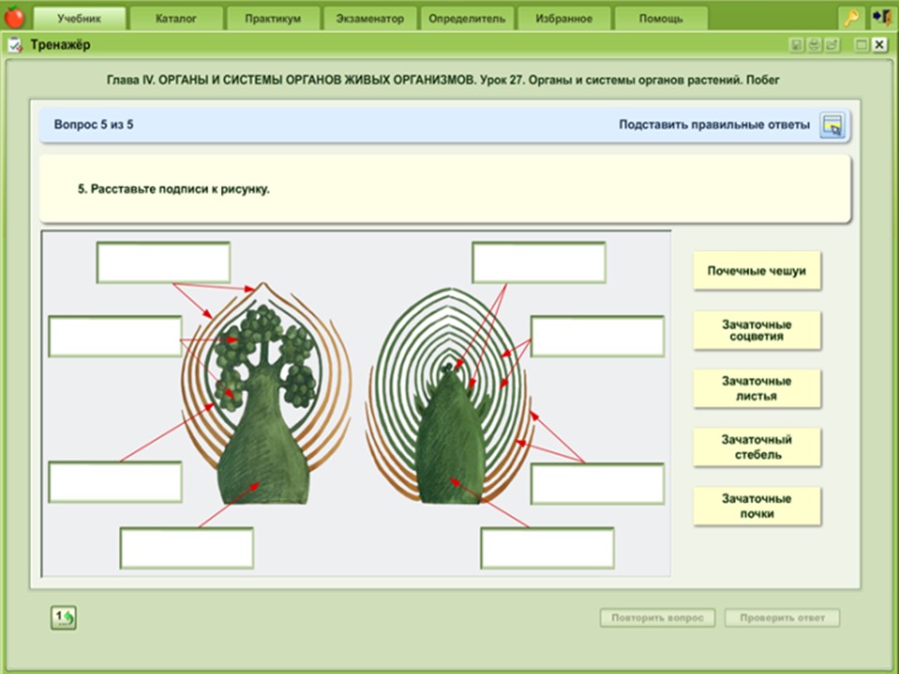Select the Зачаточный стебель label card

click(757, 447)
